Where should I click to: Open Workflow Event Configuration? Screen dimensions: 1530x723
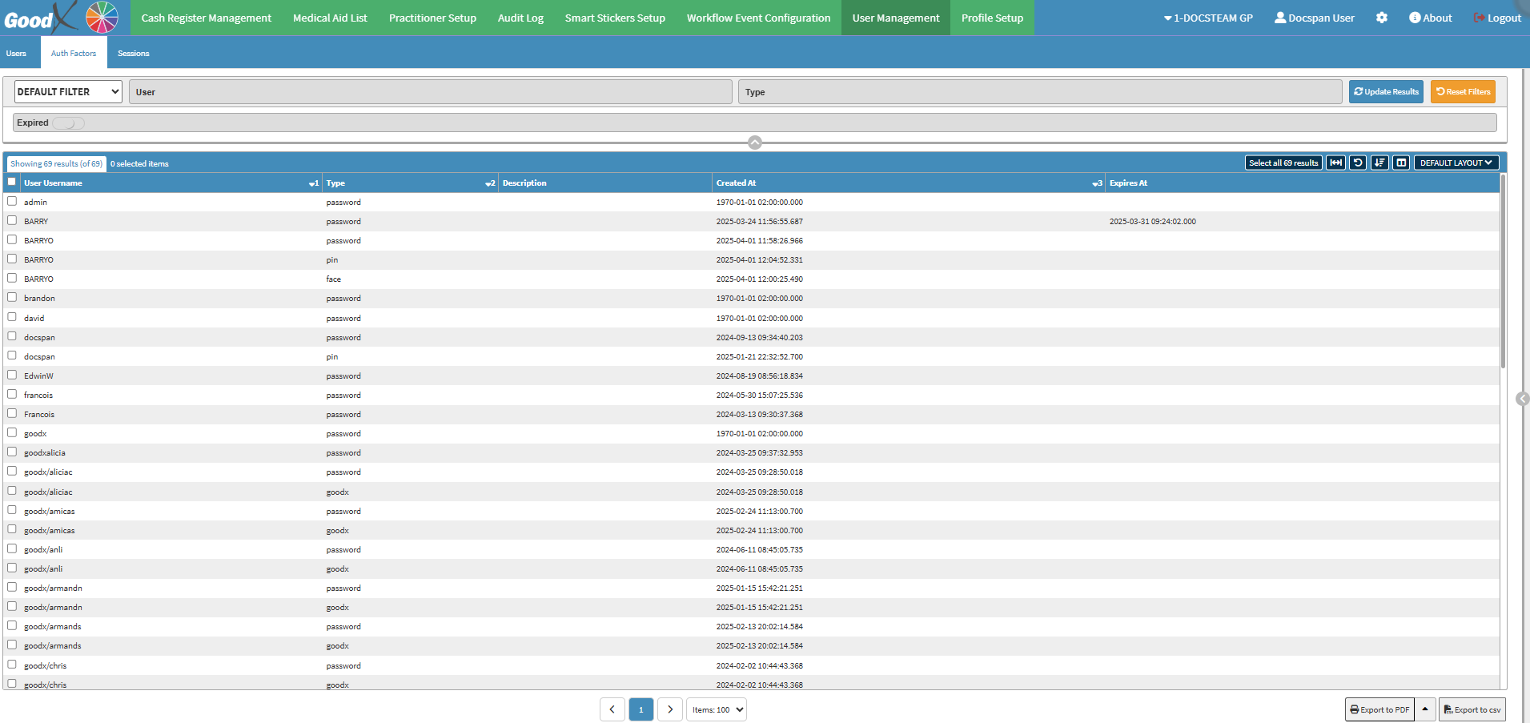758,18
